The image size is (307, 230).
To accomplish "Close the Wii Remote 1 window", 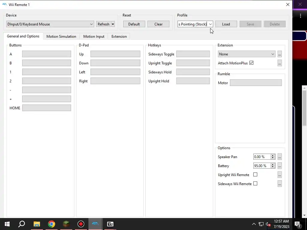I will [x=288, y=4].
